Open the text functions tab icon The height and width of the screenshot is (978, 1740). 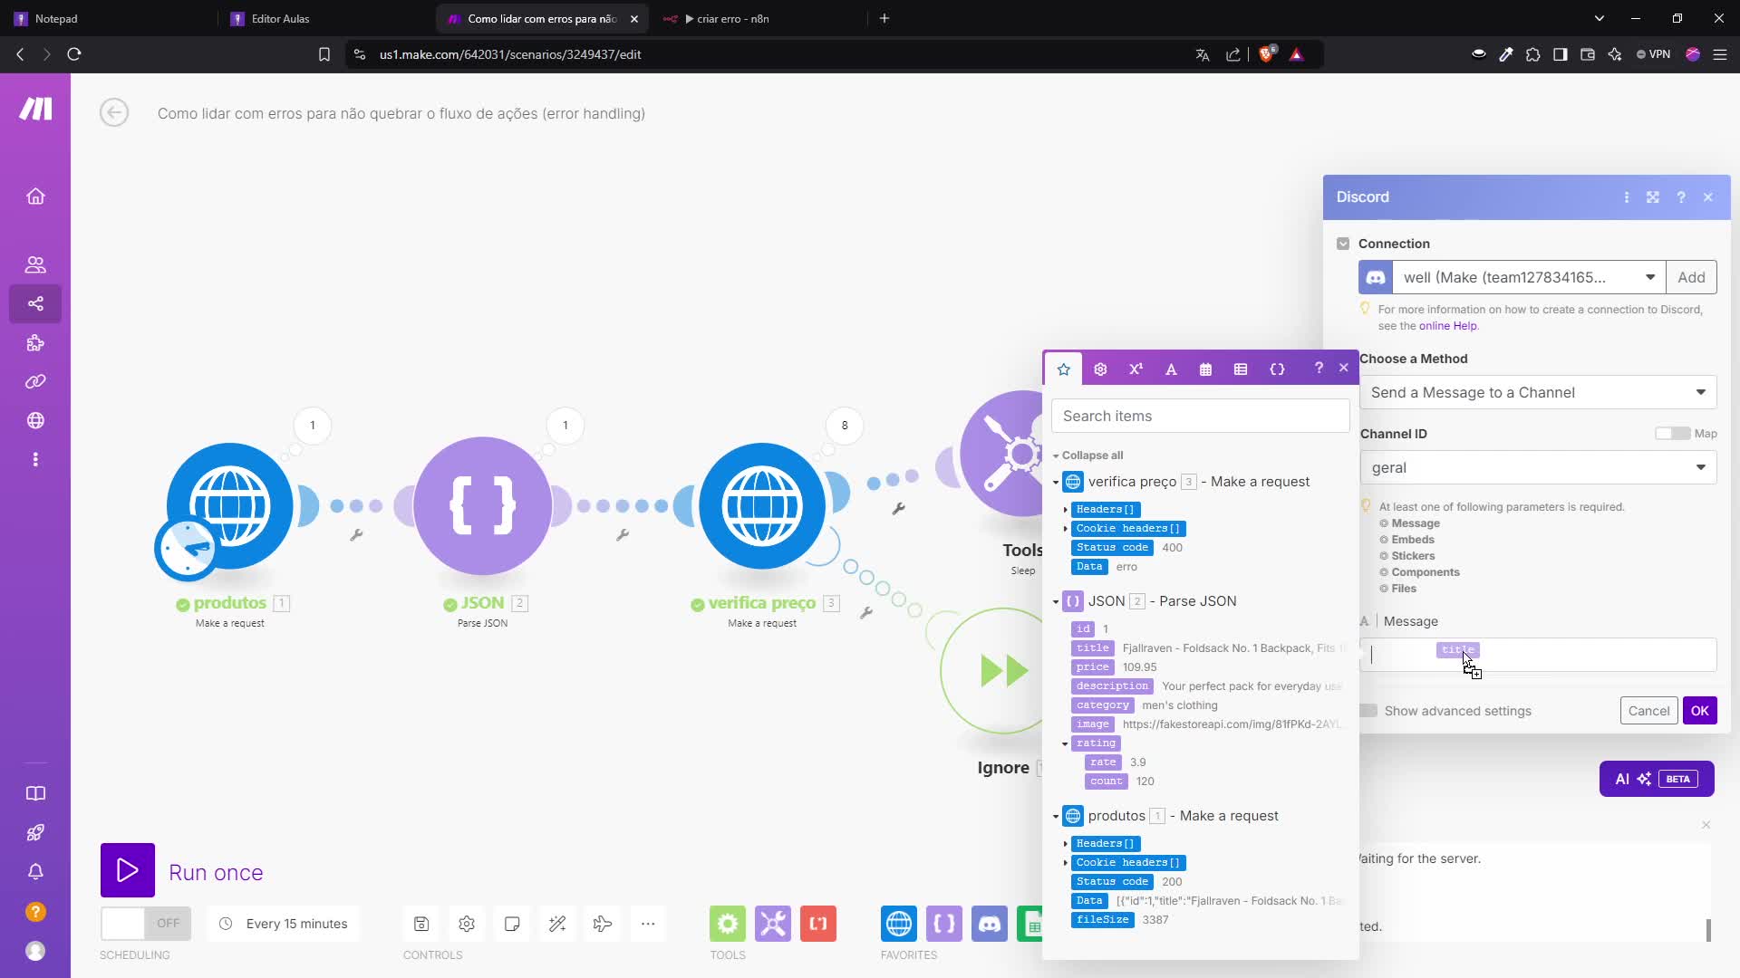[1171, 369]
